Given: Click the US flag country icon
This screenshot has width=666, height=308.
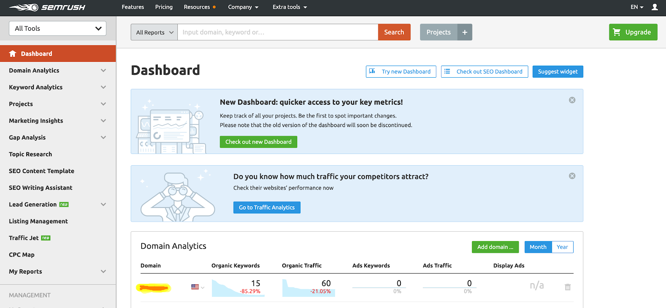Looking at the screenshot, I should click(x=195, y=287).
